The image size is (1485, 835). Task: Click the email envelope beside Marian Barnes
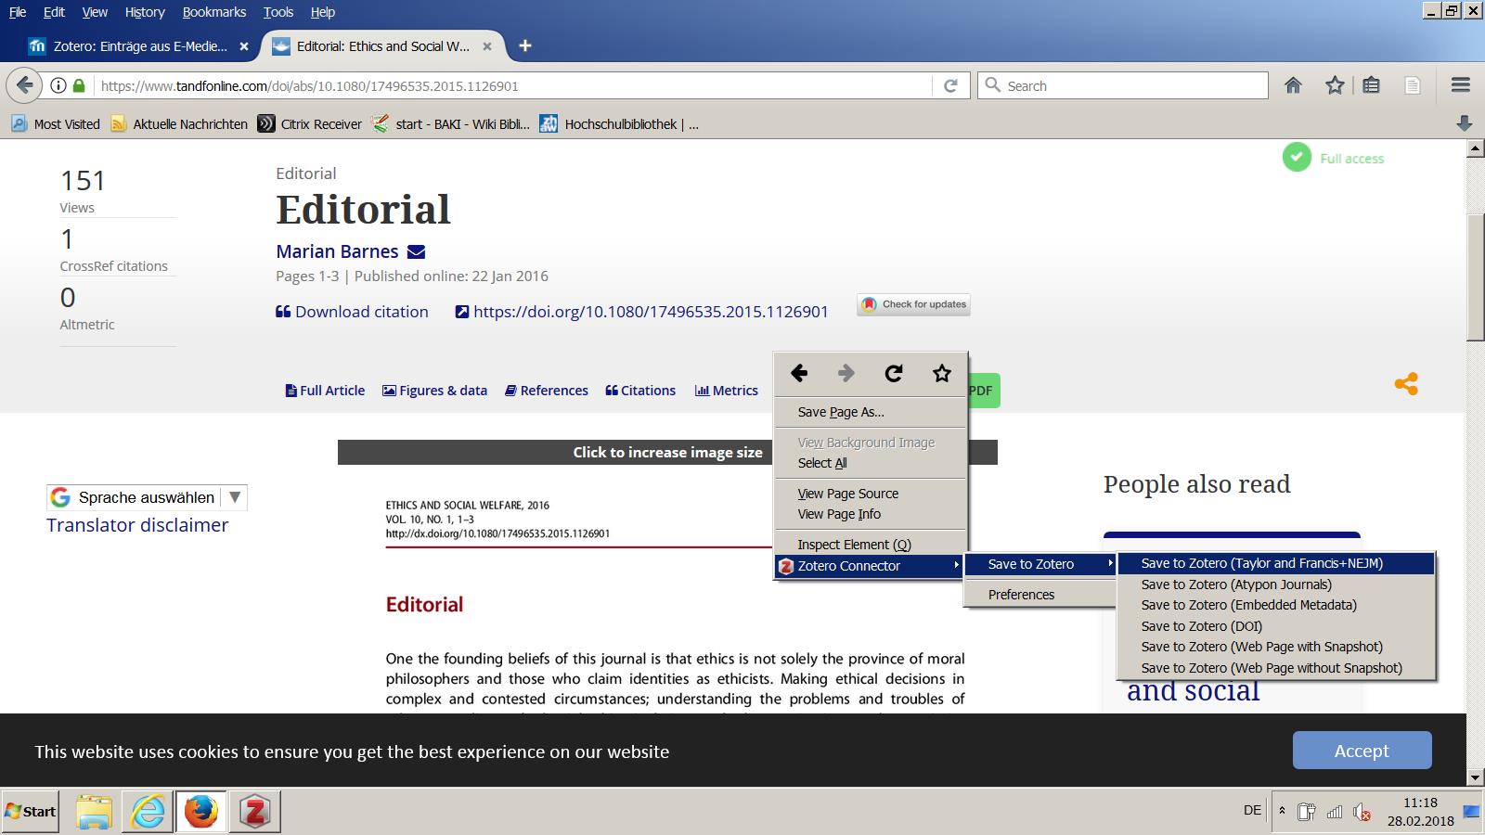tap(416, 251)
